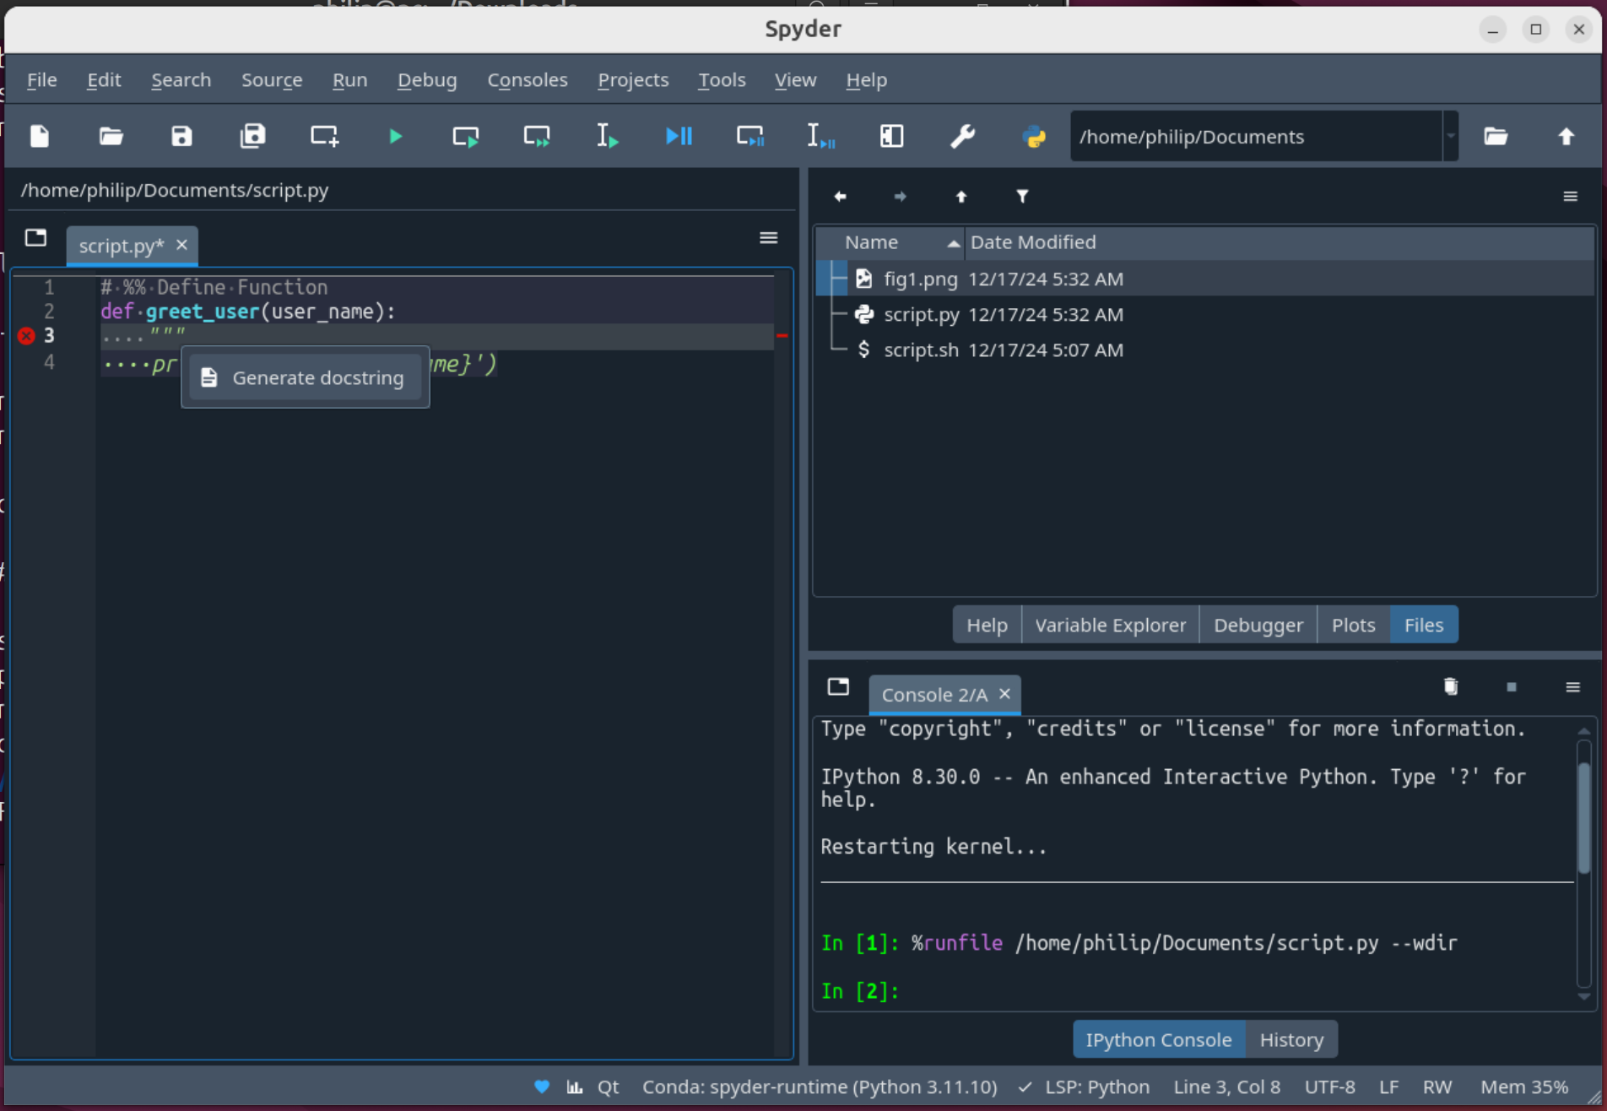Screen dimensions: 1607x1111
Task: Open a file via folder toolbar icon
Action: click(111, 136)
